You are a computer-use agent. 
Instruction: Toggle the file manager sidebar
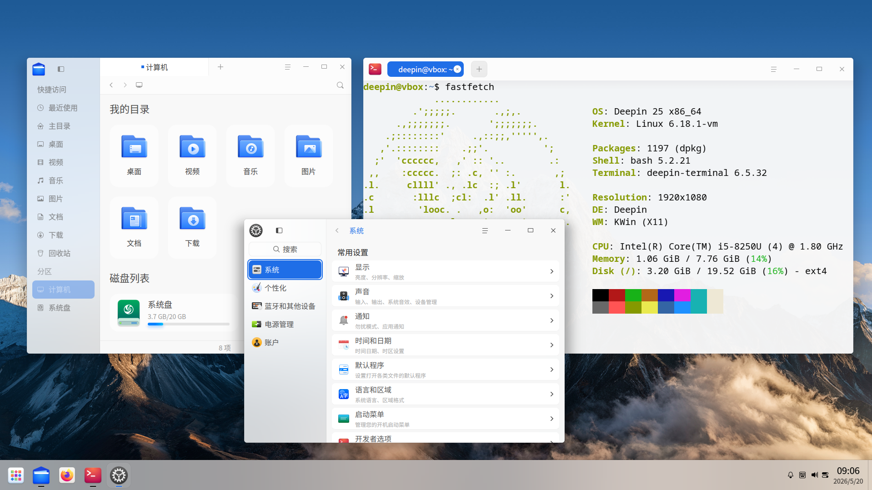[61, 69]
